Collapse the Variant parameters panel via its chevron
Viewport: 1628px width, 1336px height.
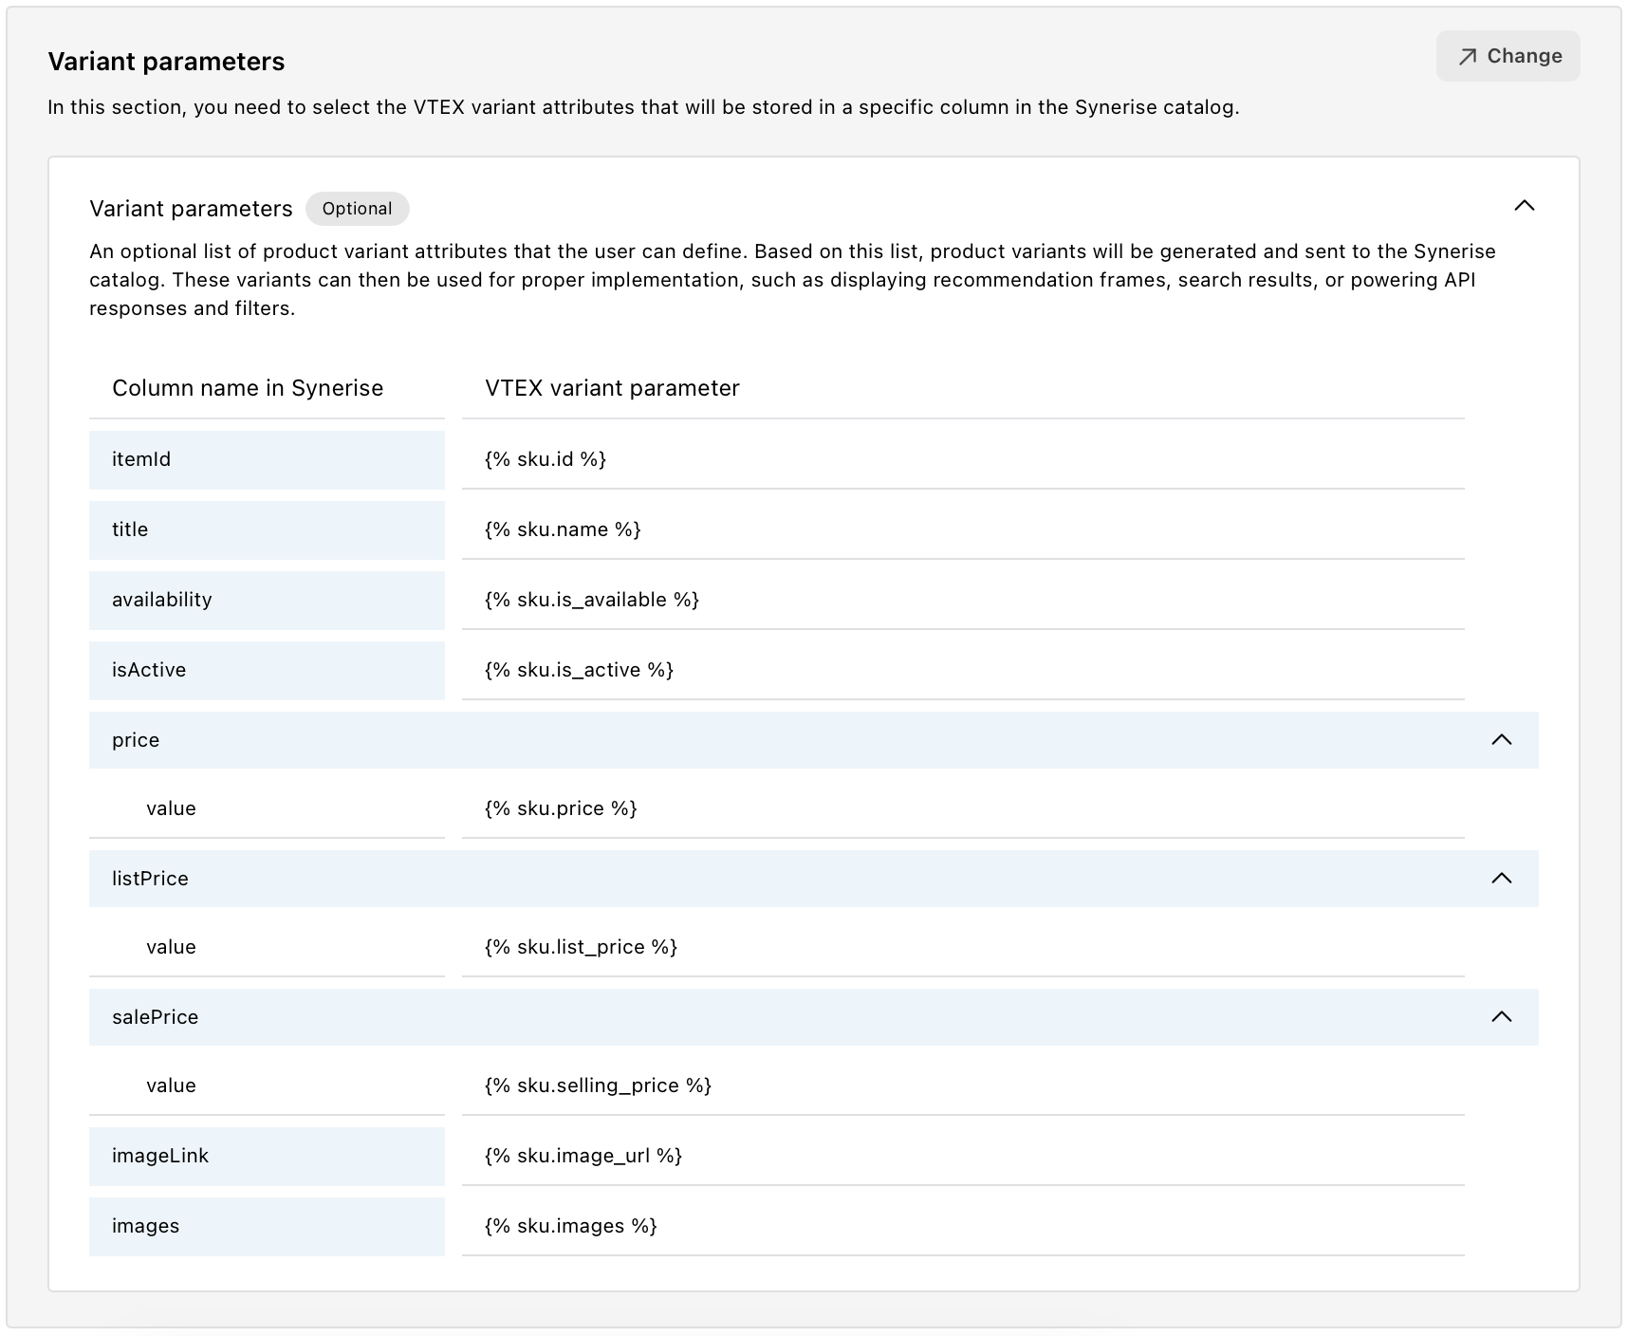coord(1526,206)
